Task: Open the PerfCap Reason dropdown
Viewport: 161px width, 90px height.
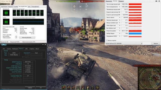Action: pyautogui.click(x=119, y=33)
